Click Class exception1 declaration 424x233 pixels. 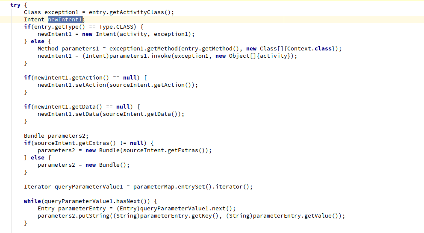click(x=51, y=12)
